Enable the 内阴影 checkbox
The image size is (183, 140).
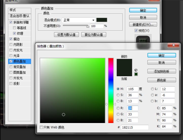tap(11, 45)
